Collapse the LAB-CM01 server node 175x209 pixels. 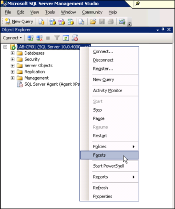click(x=5, y=47)
